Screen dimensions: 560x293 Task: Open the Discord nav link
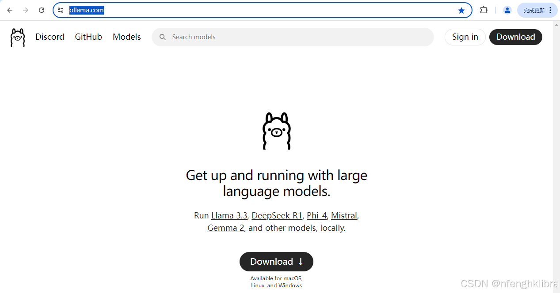coord(50,37)
